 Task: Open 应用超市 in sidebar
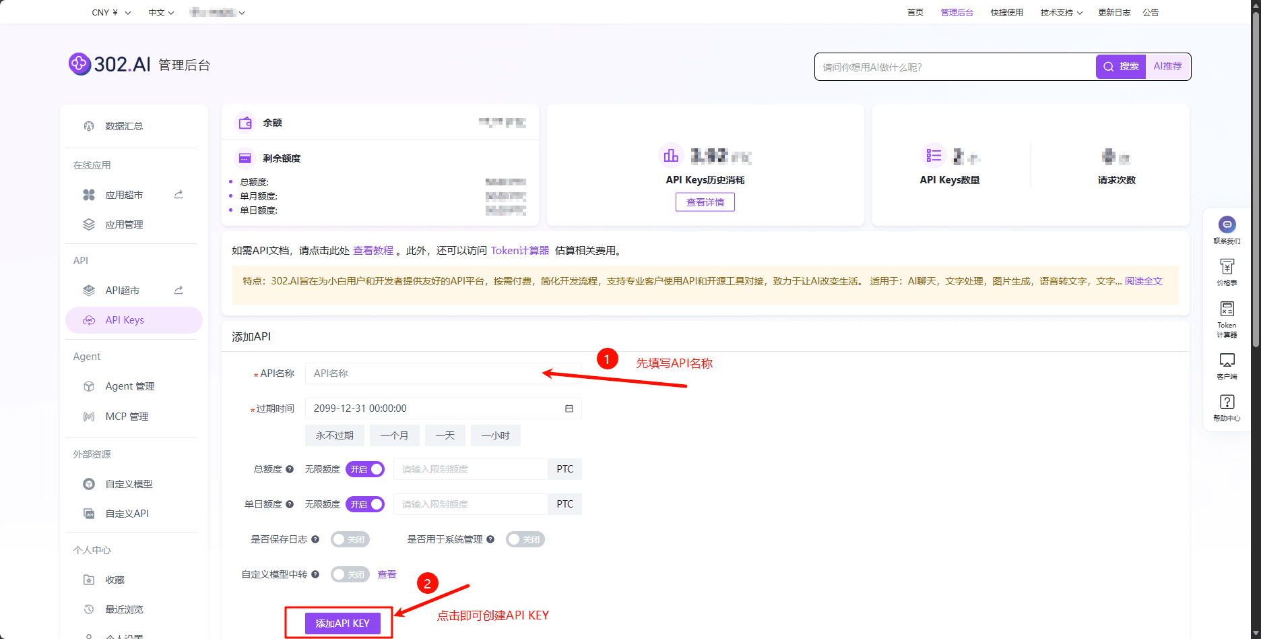[x=124, y=195]
